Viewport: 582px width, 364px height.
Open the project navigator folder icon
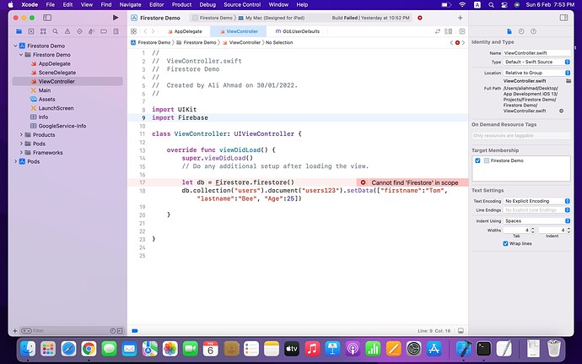19,31
